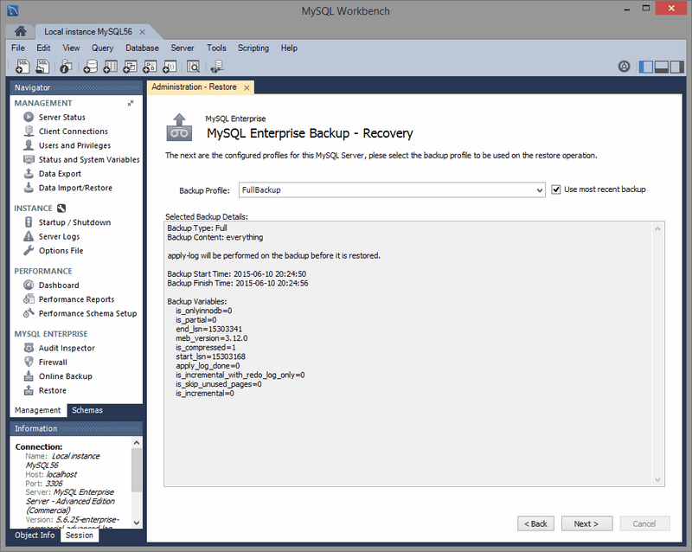Close the Administration - Restore tab
The height and width of the screenshot is (552, 692).
[247, 88]
